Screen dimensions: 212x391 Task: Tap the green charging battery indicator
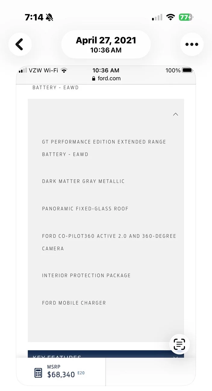(x=186, y=17)
